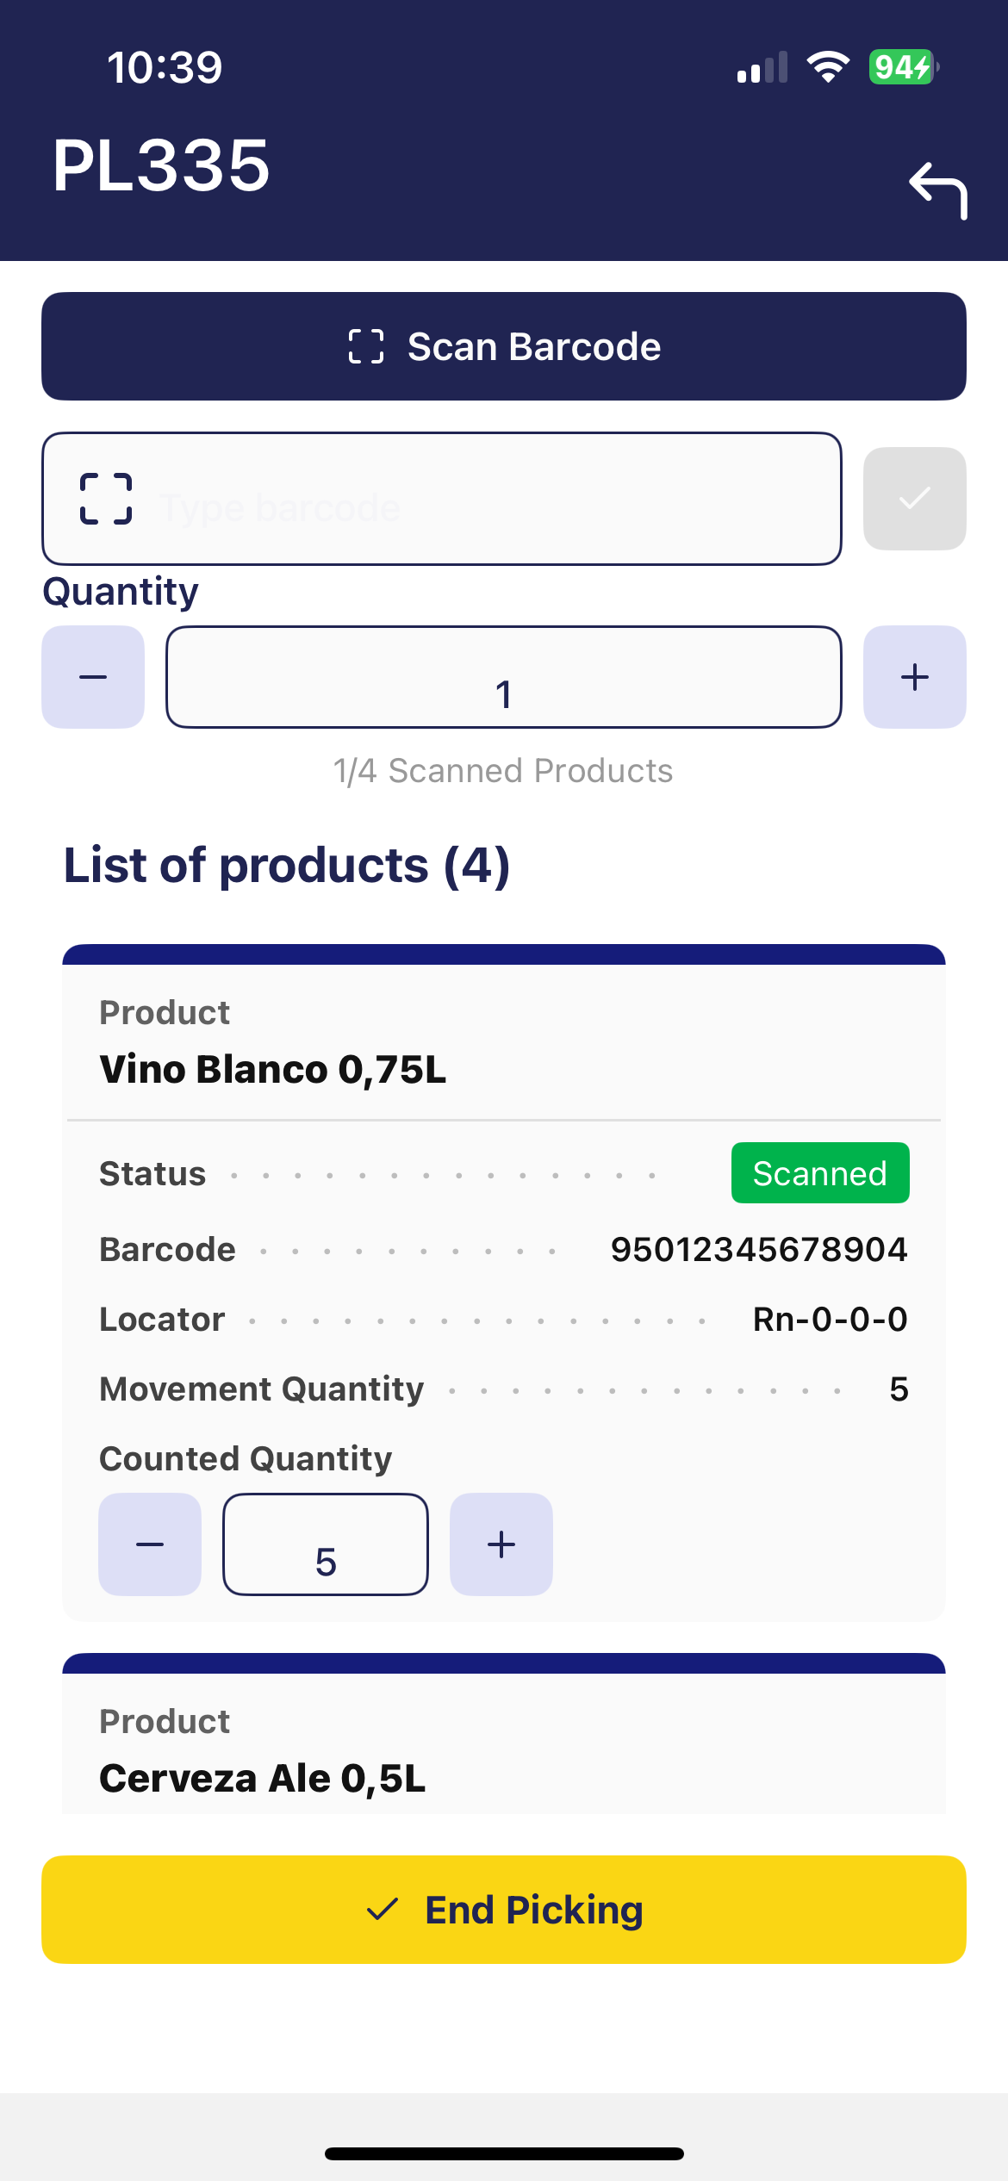Tap the scan frame icon inside barcode field
Viewport: 1008px width, 2181px height.
coord(106,499)
